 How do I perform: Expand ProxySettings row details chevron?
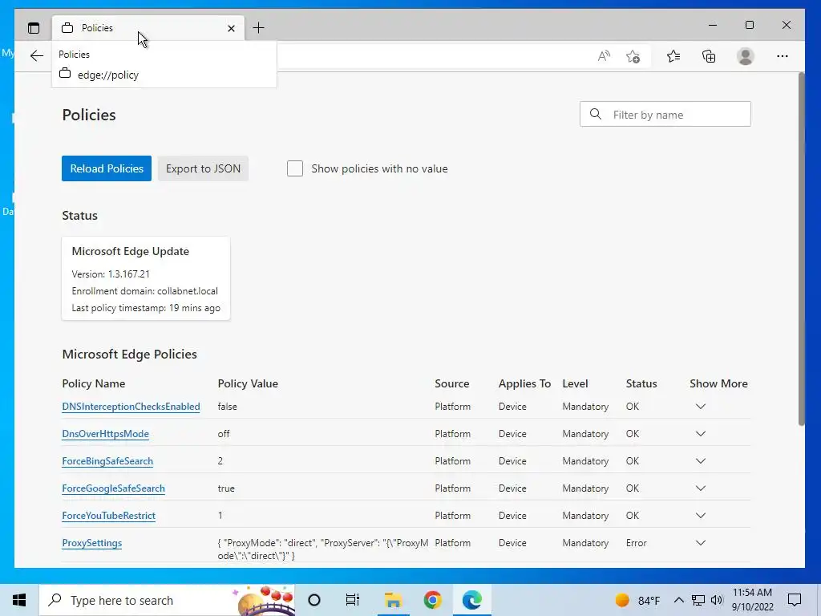click(701, 543)
